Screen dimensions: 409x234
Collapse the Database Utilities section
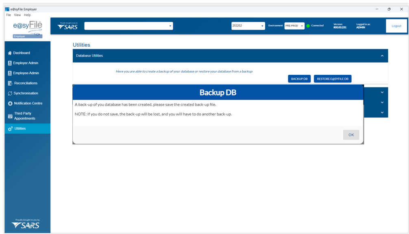(382, 56)
